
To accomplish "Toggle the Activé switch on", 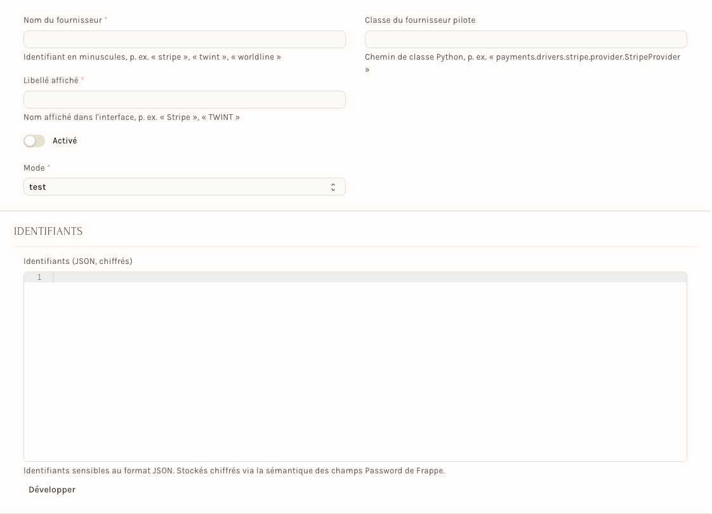I will click(x=34, y=141).
